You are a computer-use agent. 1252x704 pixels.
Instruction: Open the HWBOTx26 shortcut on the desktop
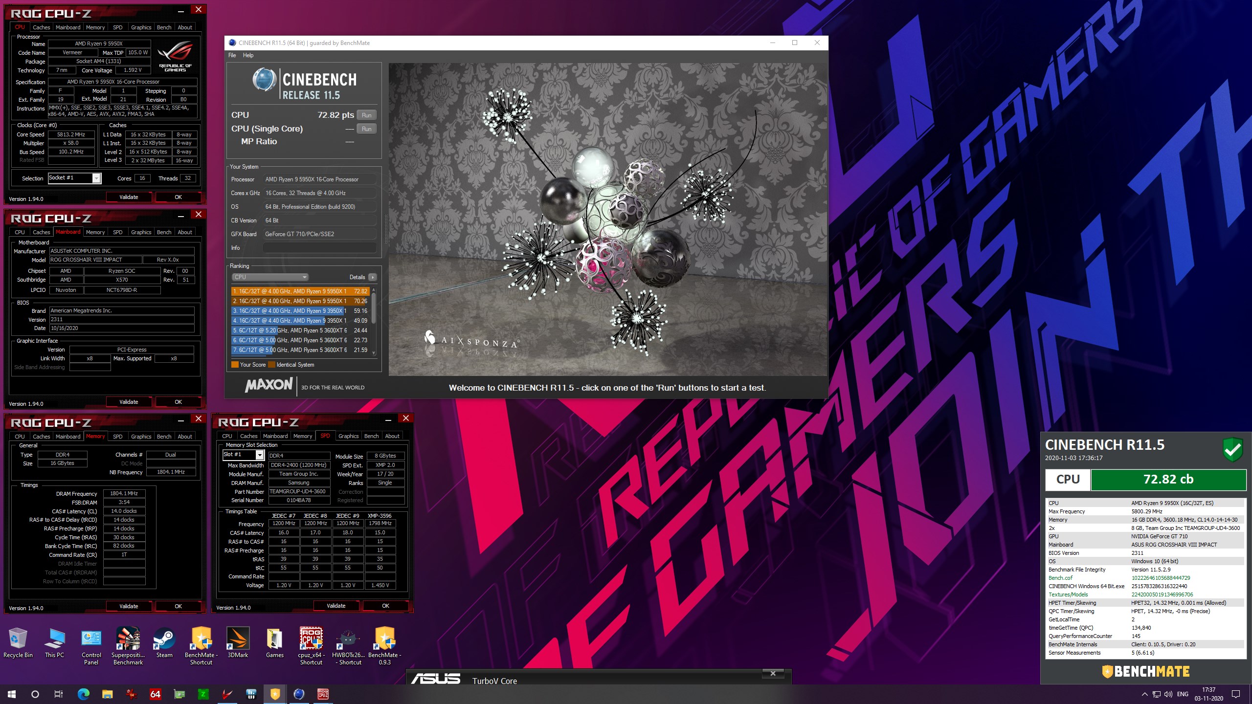(348, 646)
